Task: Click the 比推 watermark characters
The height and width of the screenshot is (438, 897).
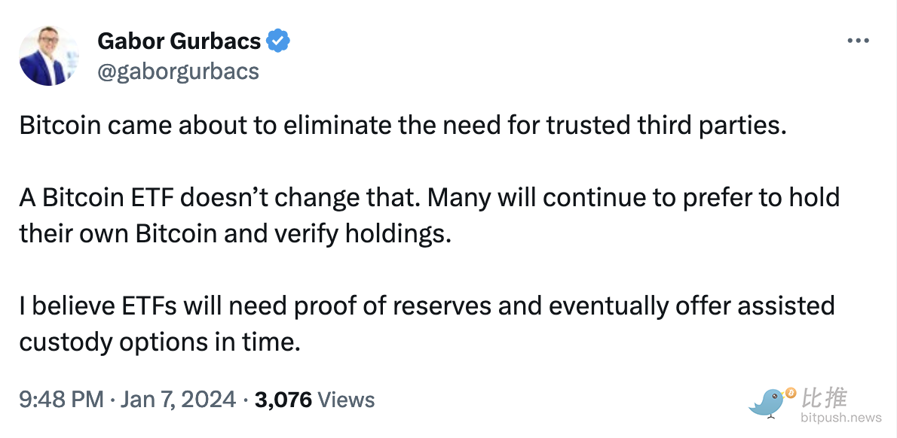Action: click(x=825, y=397)
